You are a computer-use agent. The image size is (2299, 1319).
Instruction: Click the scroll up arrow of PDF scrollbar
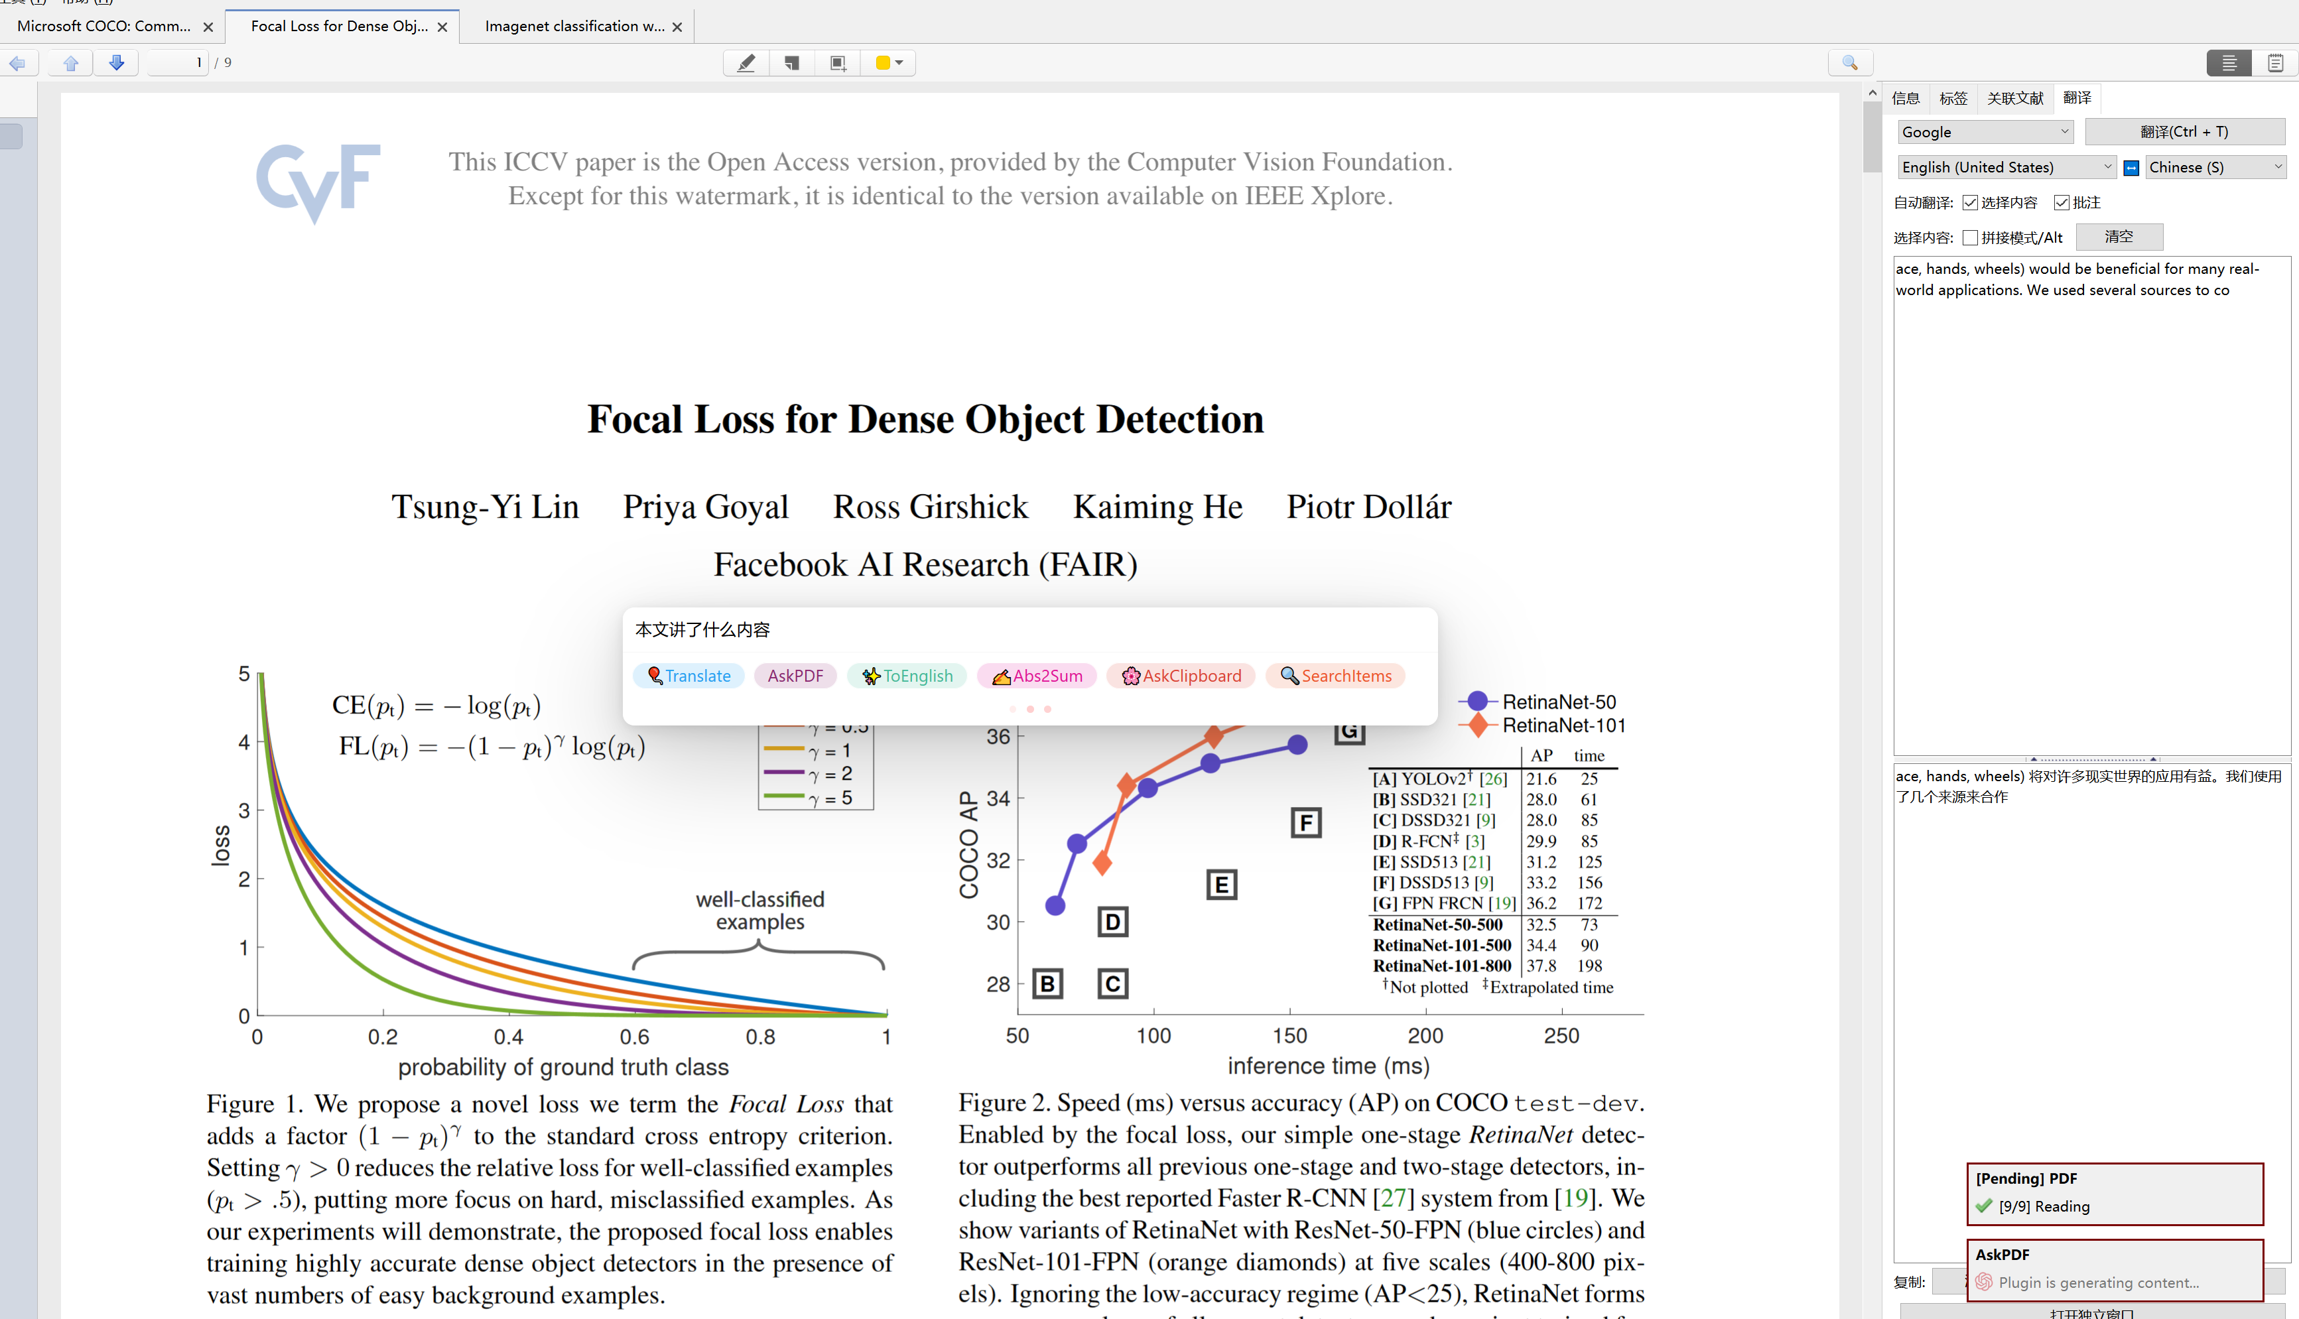tap(1872, 92)
